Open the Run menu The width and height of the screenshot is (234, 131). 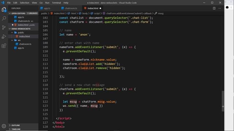coord(47,3)
